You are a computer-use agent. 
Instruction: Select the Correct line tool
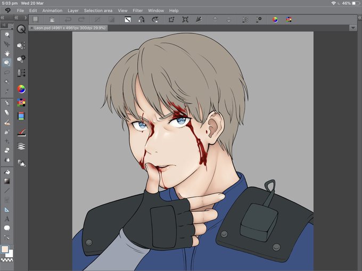(x=7, y=238)
